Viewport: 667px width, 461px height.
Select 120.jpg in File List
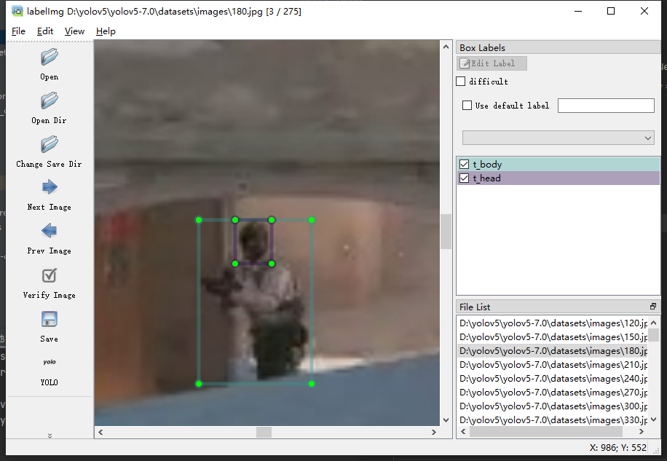coord(553,323)
